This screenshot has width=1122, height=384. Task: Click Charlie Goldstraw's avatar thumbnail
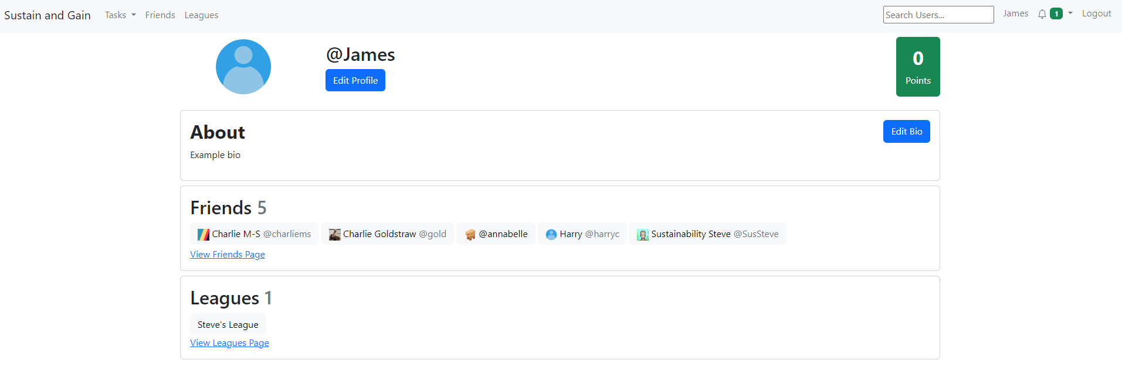334,234
